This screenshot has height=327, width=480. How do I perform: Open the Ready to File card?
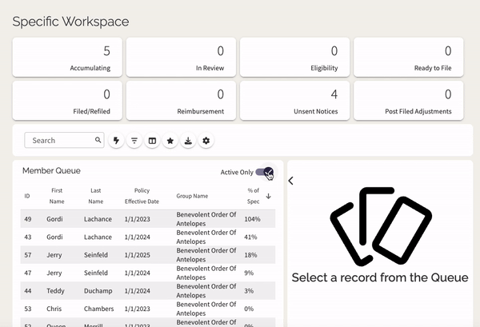pos(409,58)
